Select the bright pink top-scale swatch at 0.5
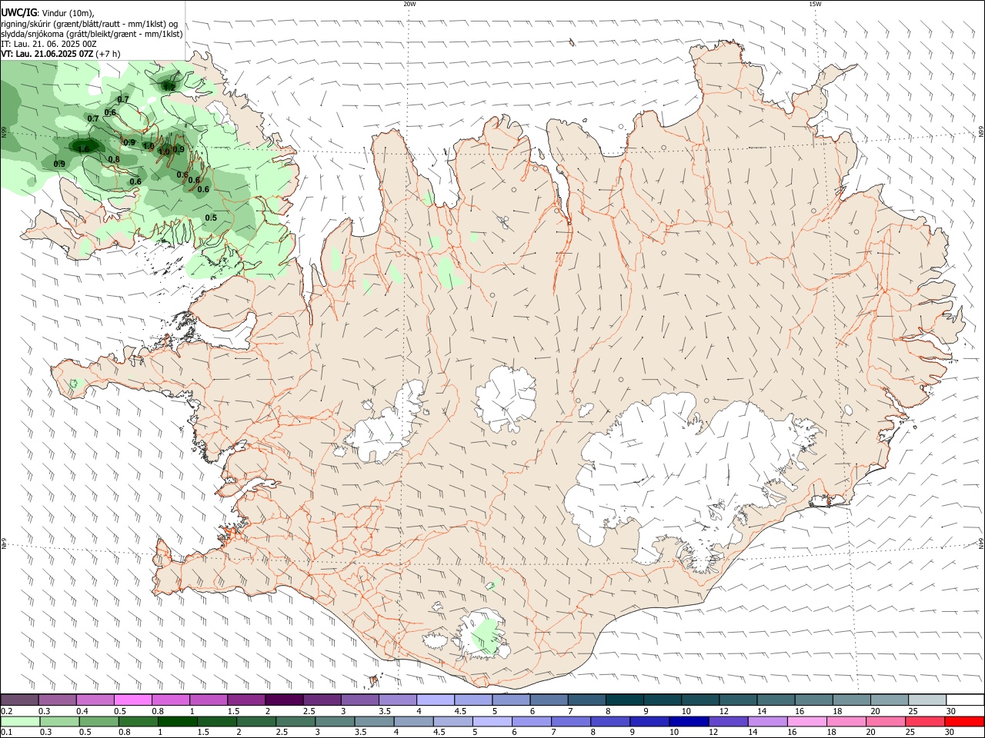Image resolution: width=985 pixels, height=738 pixels. pos(133,700)
